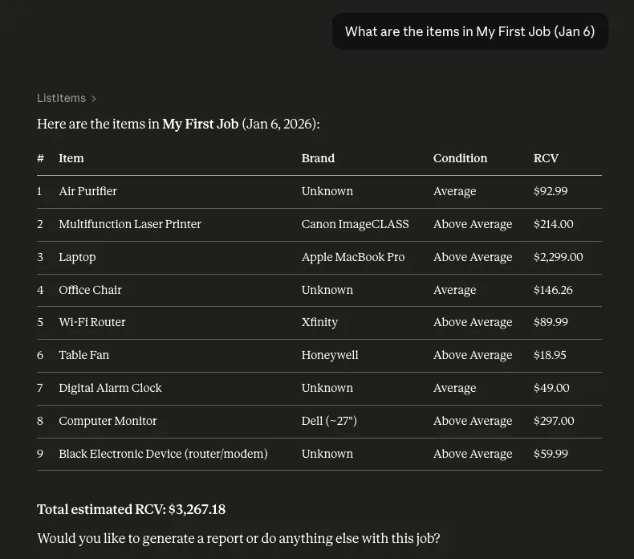Select the Multifunction Laser Printer cell
The width and height of the screenshot is (634, 559).
pyautogui.click(x=130, y=224)
